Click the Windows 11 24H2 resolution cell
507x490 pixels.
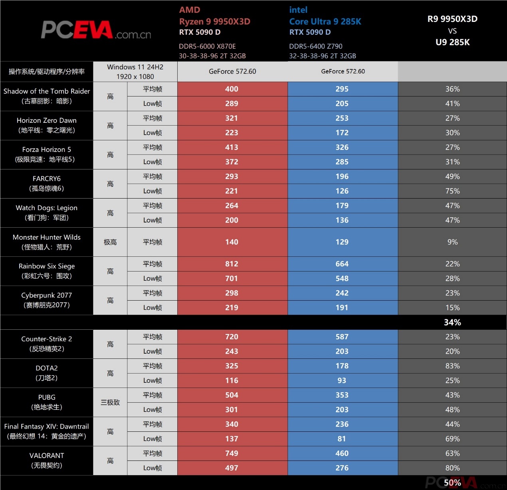tap(135, 72)
